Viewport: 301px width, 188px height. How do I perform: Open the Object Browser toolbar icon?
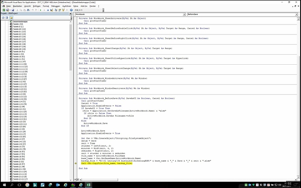tap(63, 10)
